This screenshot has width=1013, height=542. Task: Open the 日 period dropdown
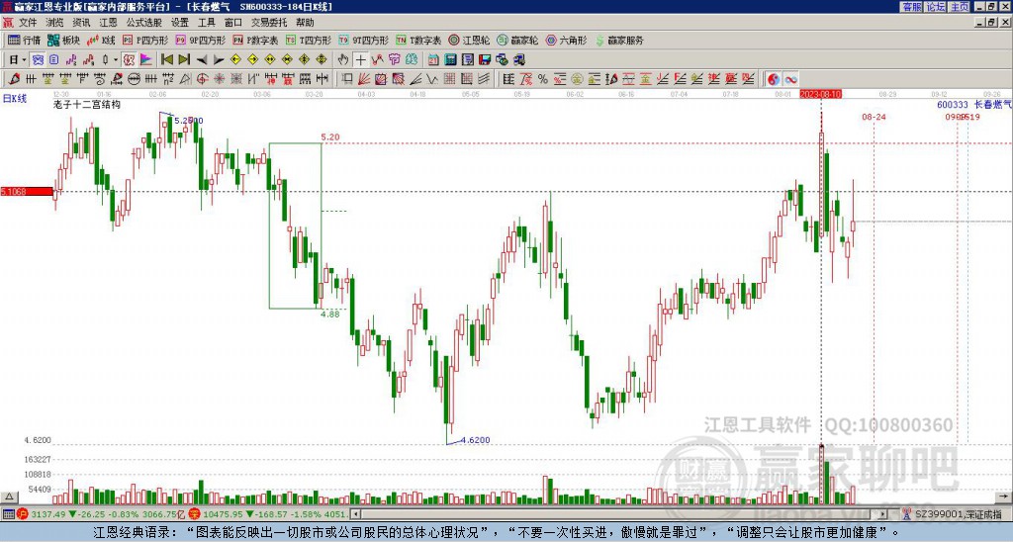tap(18, 59)
